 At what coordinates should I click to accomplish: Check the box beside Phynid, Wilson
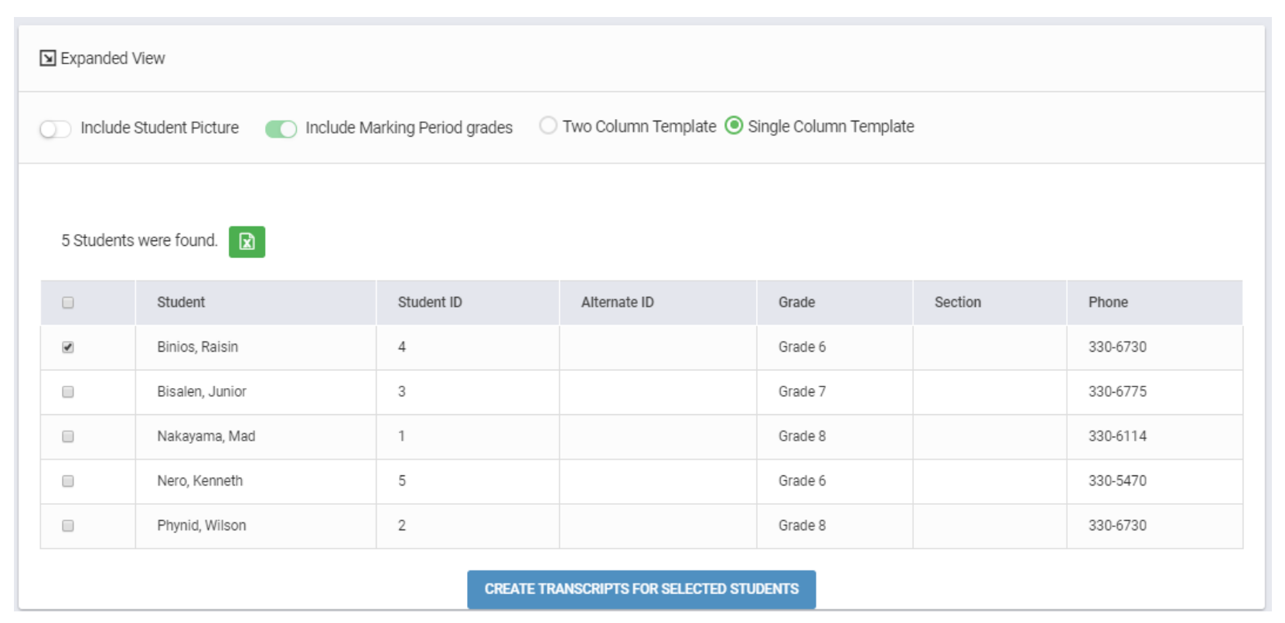(68, 526)
